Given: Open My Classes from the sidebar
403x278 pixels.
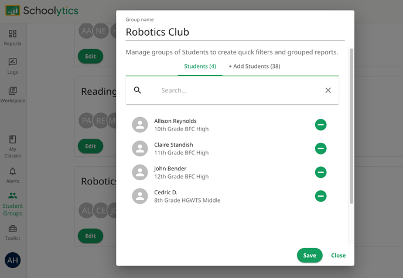Looking at the screenshot, I should tap(12, 146).
